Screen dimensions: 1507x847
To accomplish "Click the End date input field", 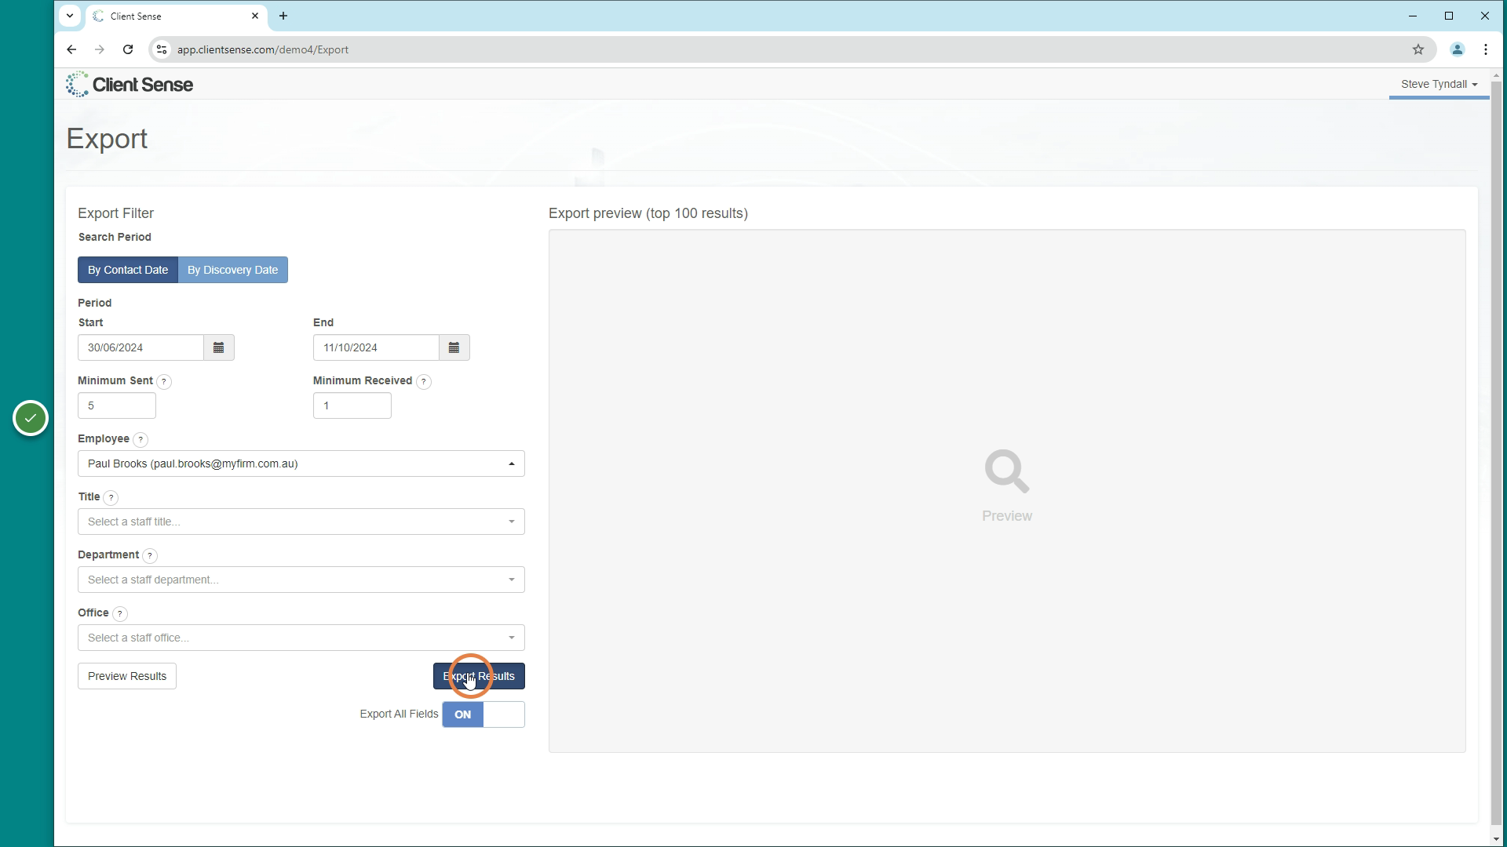I will [x=376, y=347].
